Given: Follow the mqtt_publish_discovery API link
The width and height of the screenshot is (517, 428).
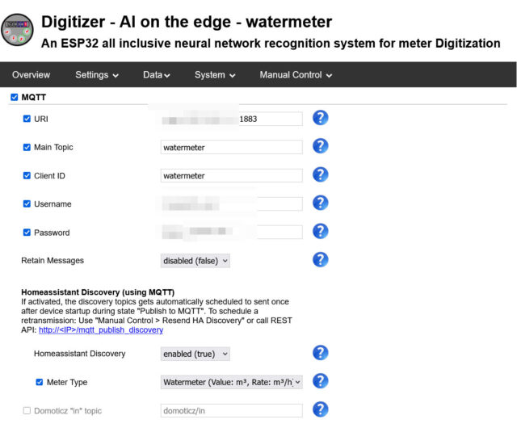Looking at the screenshot, I should (x=101, y=329).
